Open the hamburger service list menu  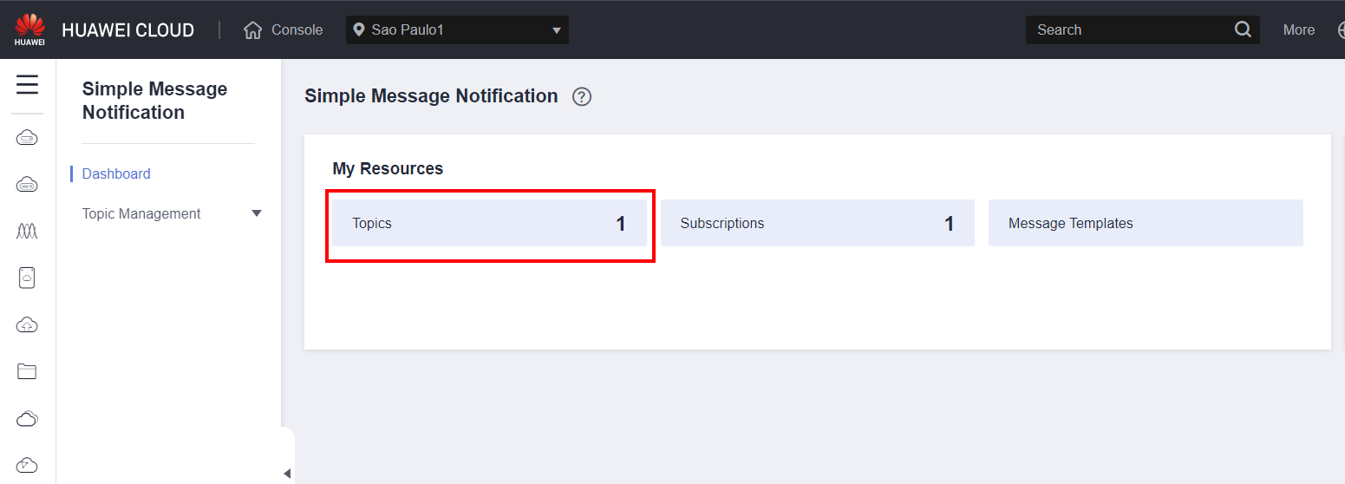coord(27,84)
